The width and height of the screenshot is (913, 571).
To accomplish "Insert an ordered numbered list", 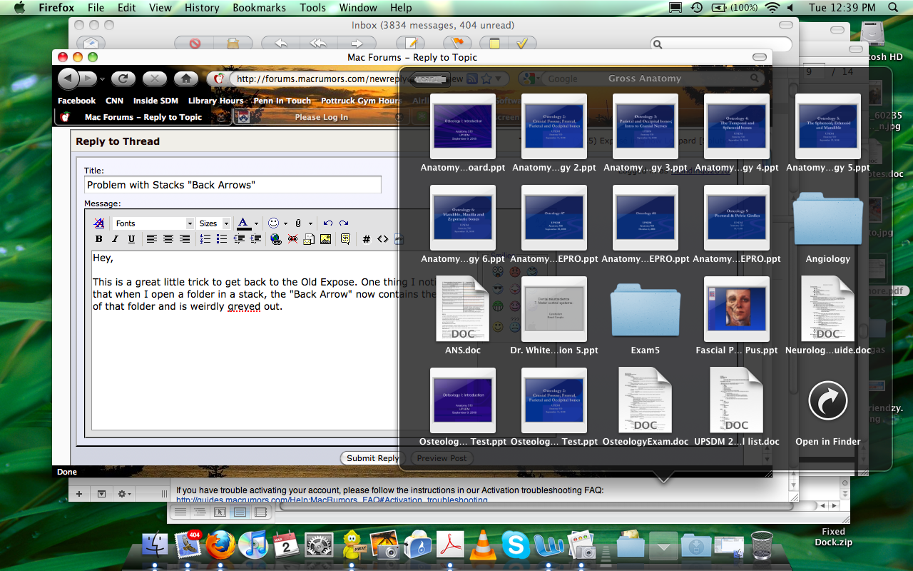I will pyautogui.click(x=205, y=239).
